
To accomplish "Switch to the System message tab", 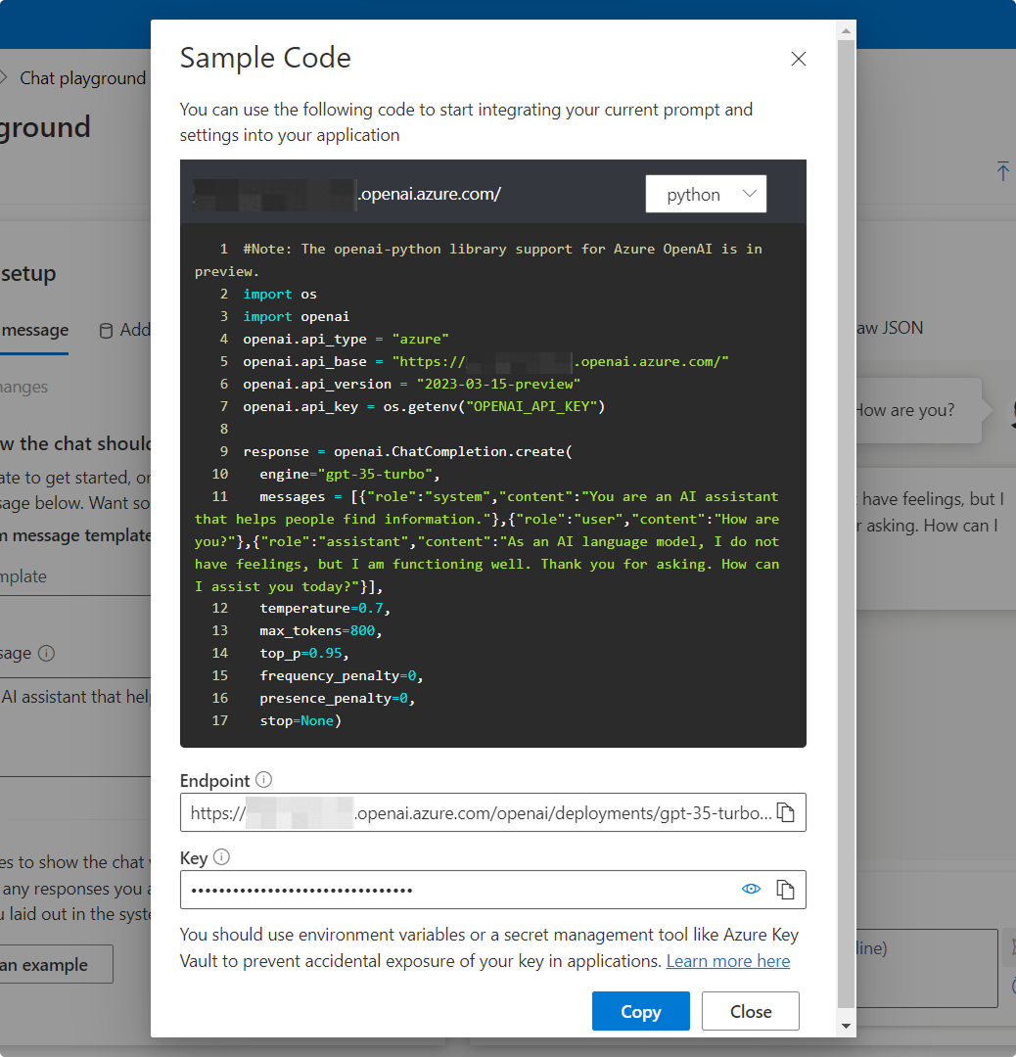I will click(35, 331).
